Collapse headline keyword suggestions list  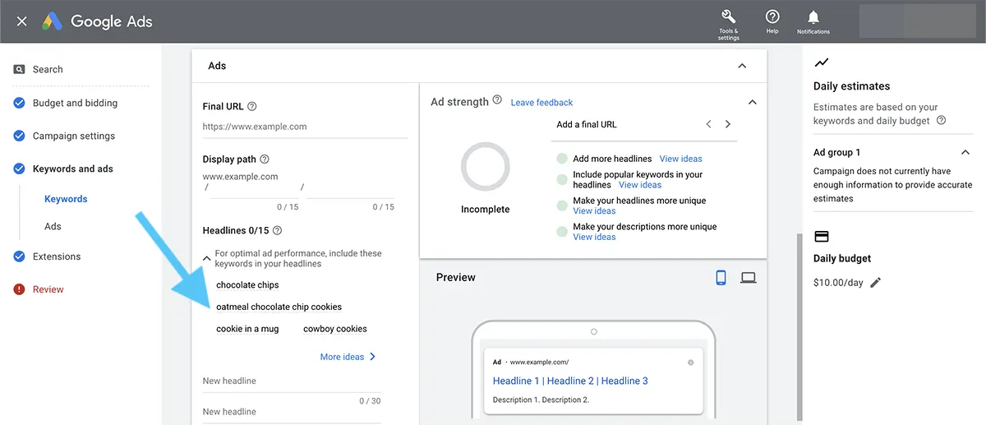pos(207,258)
